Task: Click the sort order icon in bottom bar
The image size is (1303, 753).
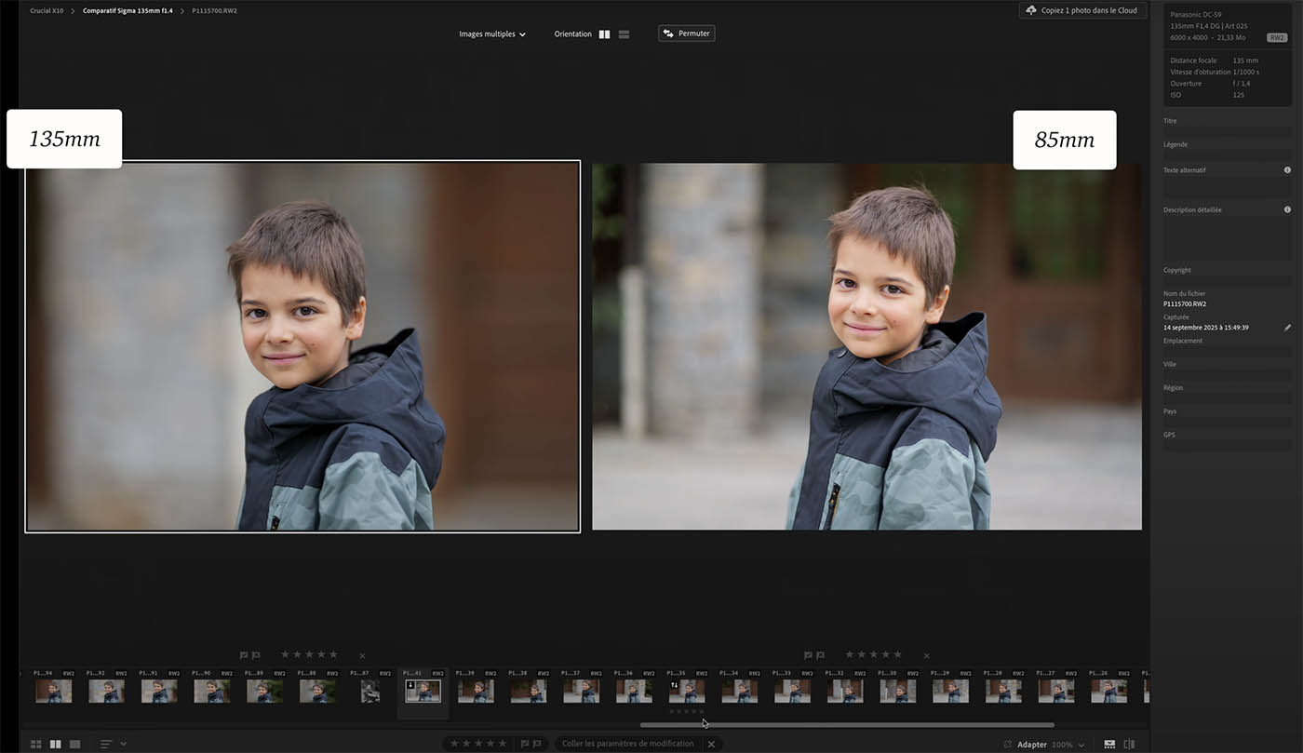Action: (x=106, y=745)
